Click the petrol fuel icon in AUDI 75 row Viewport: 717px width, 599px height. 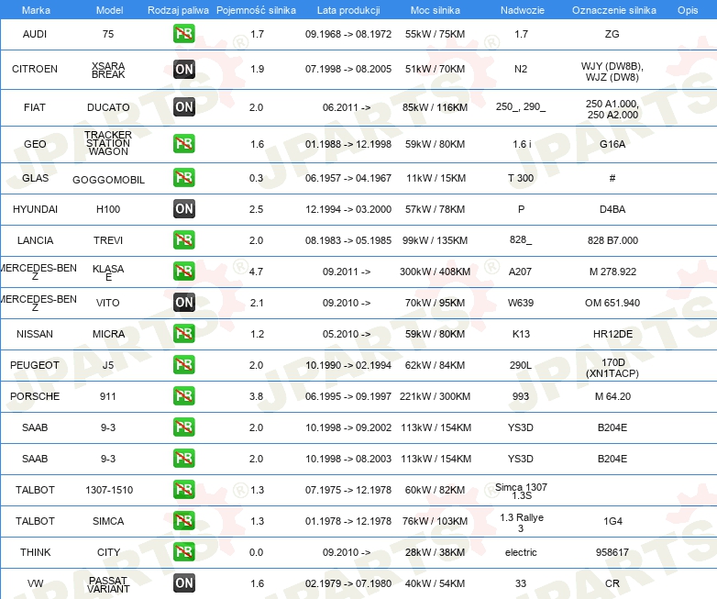(183, 34)
